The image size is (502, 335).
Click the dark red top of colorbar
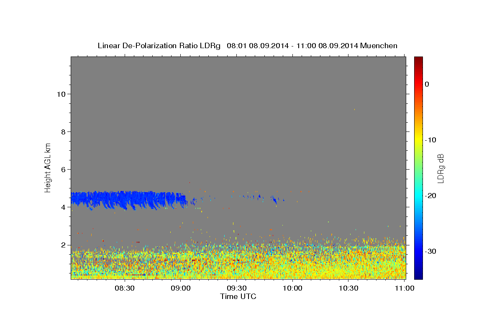[x=418, y=61]
